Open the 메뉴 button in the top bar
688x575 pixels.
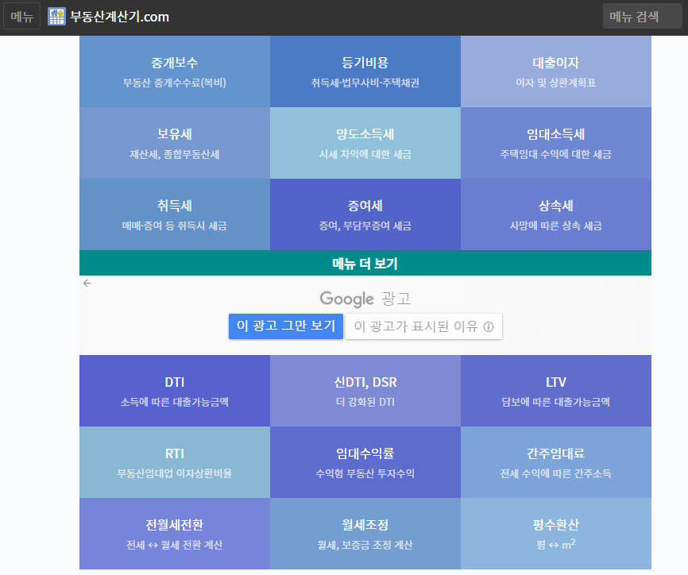[21, 16]
